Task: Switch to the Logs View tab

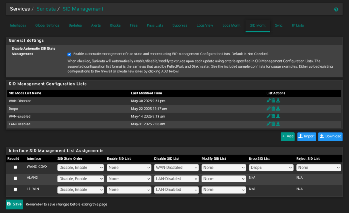Action: click(205, 25)
